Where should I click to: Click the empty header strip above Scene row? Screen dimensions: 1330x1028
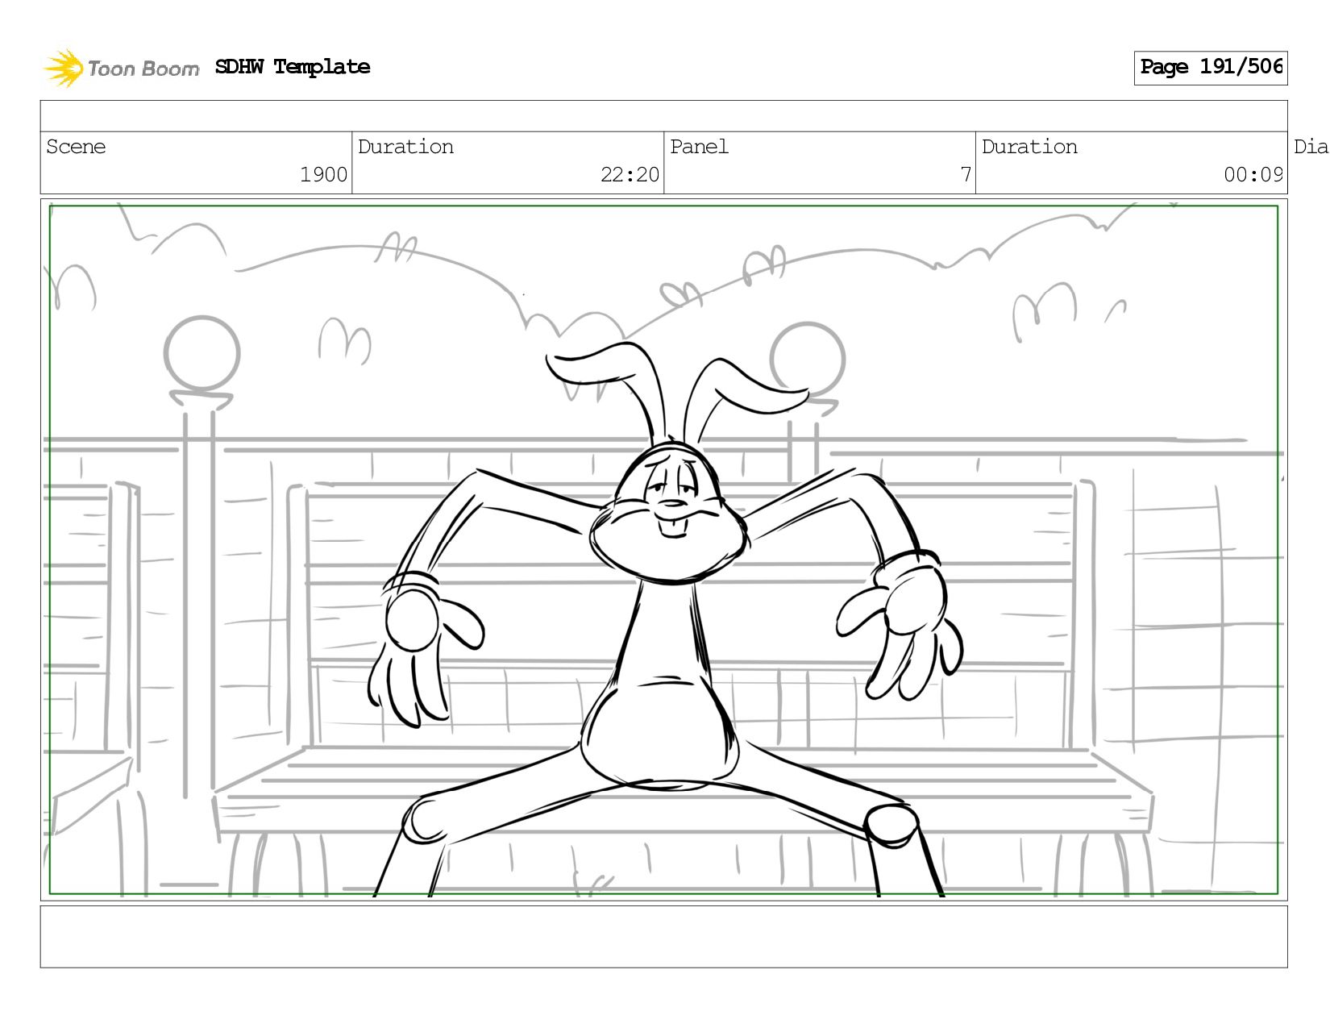pos(664,116)
